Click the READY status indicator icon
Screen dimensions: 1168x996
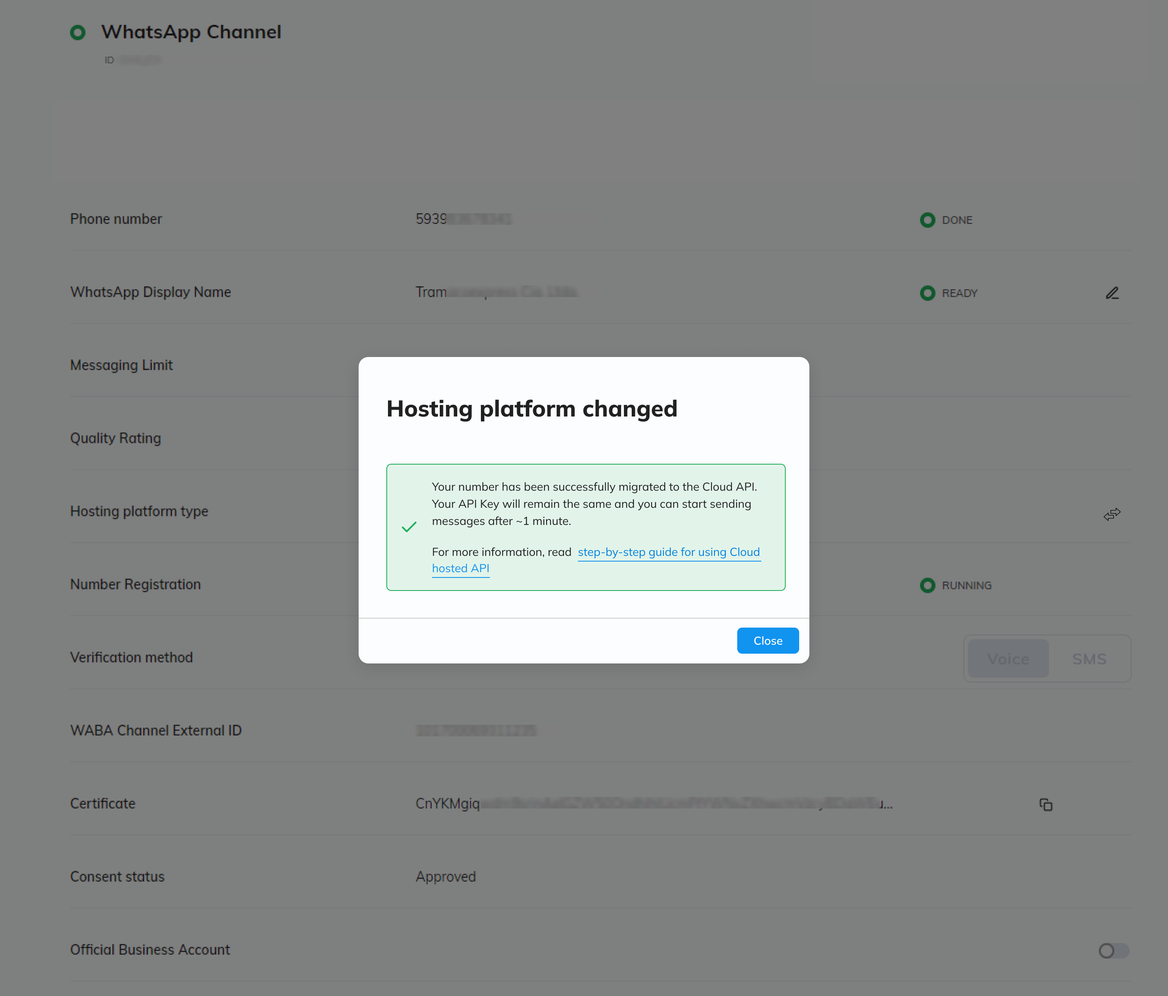pos(927,293)
